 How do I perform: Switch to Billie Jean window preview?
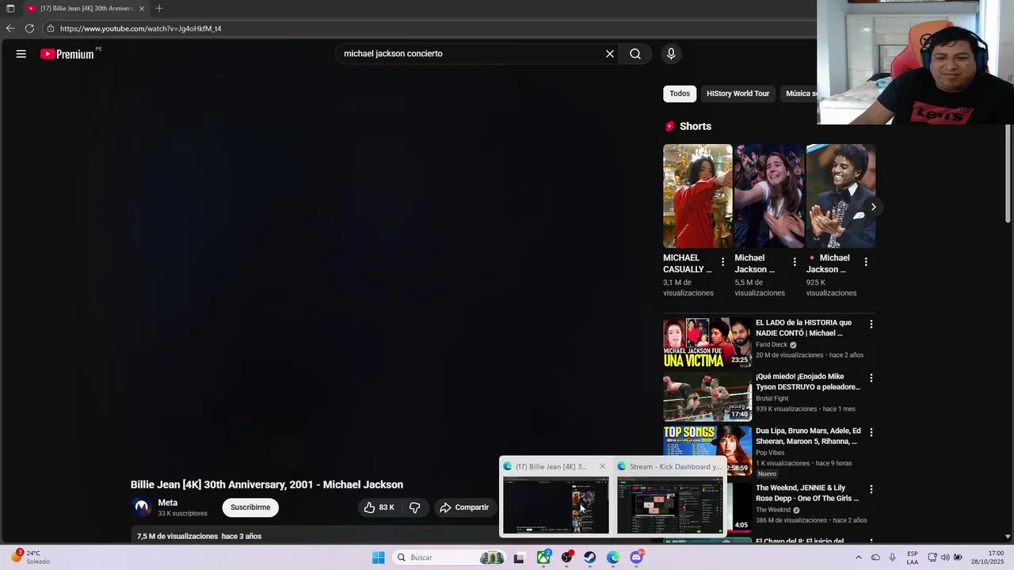[556, 505]
